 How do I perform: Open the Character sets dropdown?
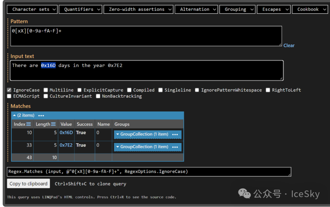click(32, 9)
